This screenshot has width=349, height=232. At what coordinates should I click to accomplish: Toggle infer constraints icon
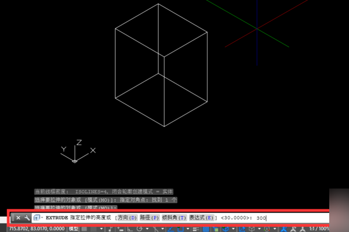111,229
